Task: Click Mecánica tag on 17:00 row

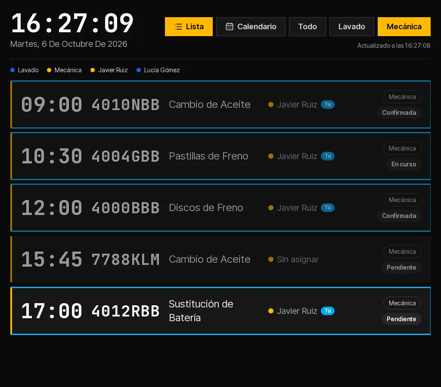Action: tap(402, 303)
